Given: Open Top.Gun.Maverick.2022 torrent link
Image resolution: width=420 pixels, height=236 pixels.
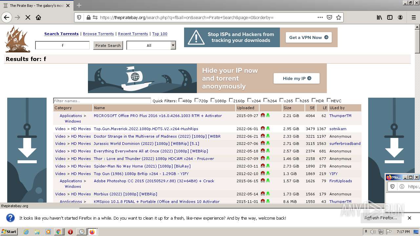Looking at the screenshot, I should 146,129.
